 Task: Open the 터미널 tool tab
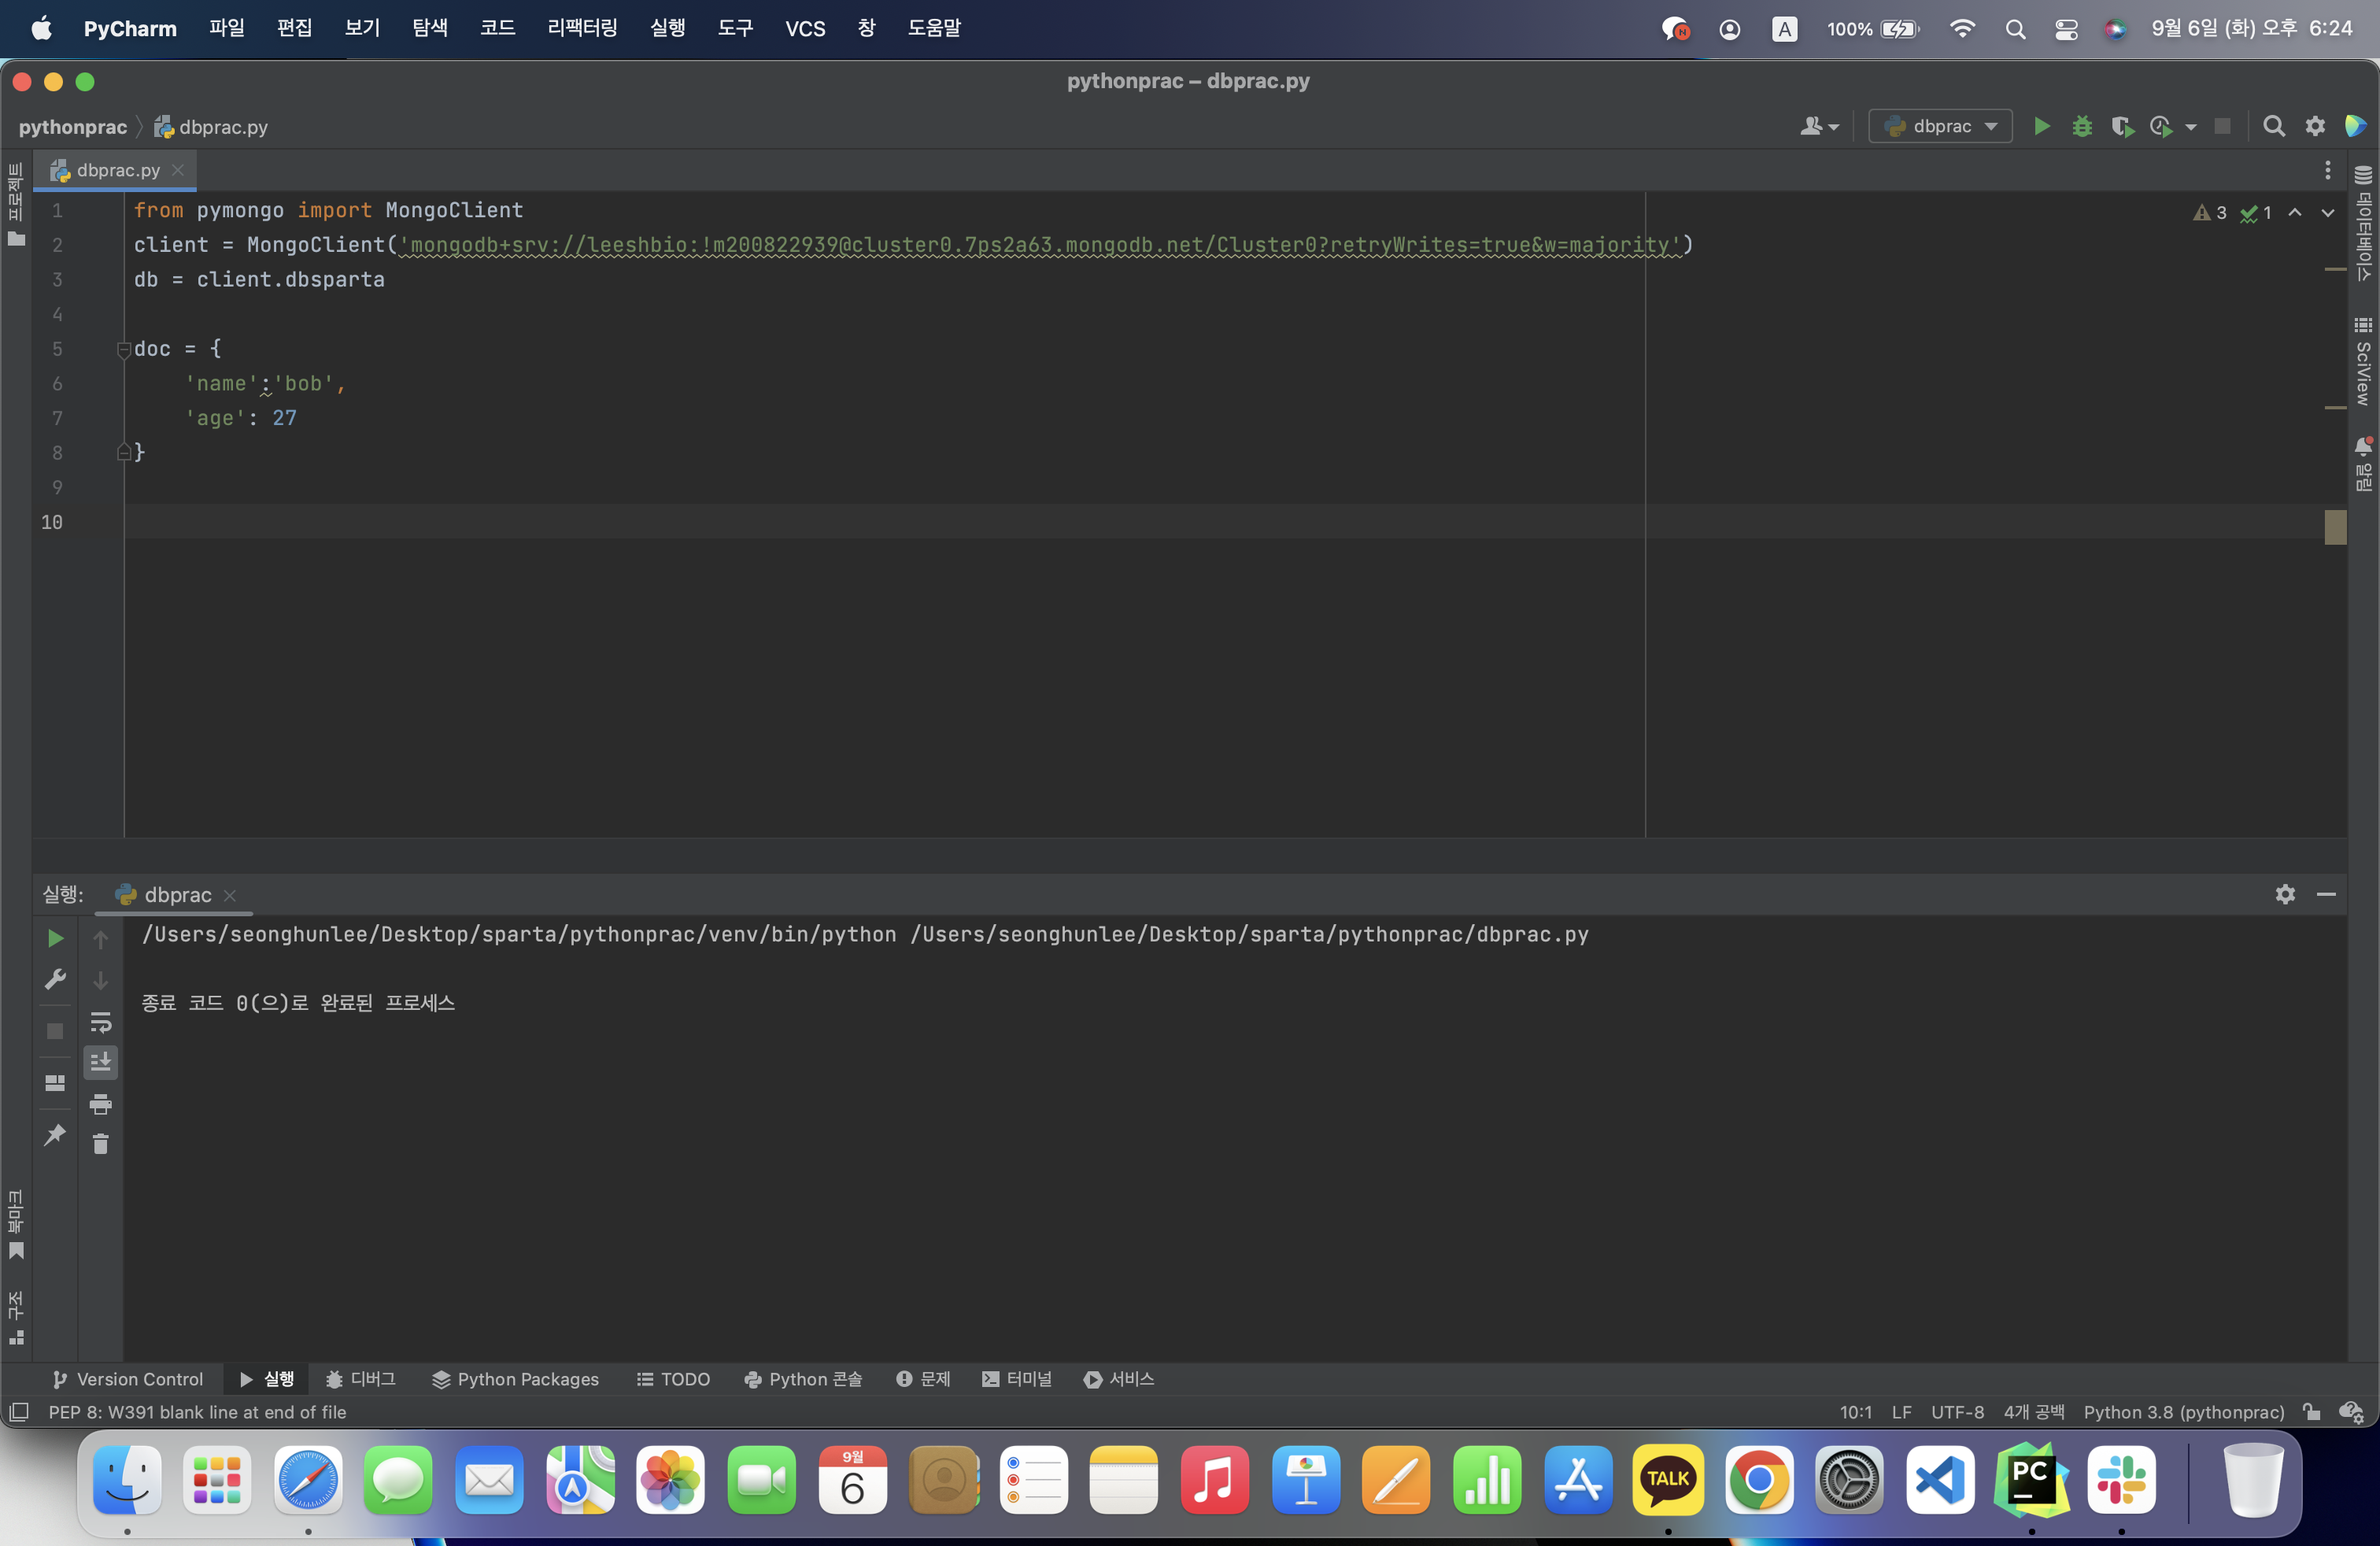[x=1017, y=1379]
